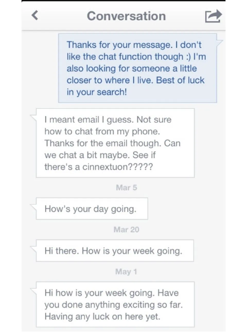Tap the text "Not sure" in second message
The width and height of the screenshot is (247, 332).
[154, 120]
